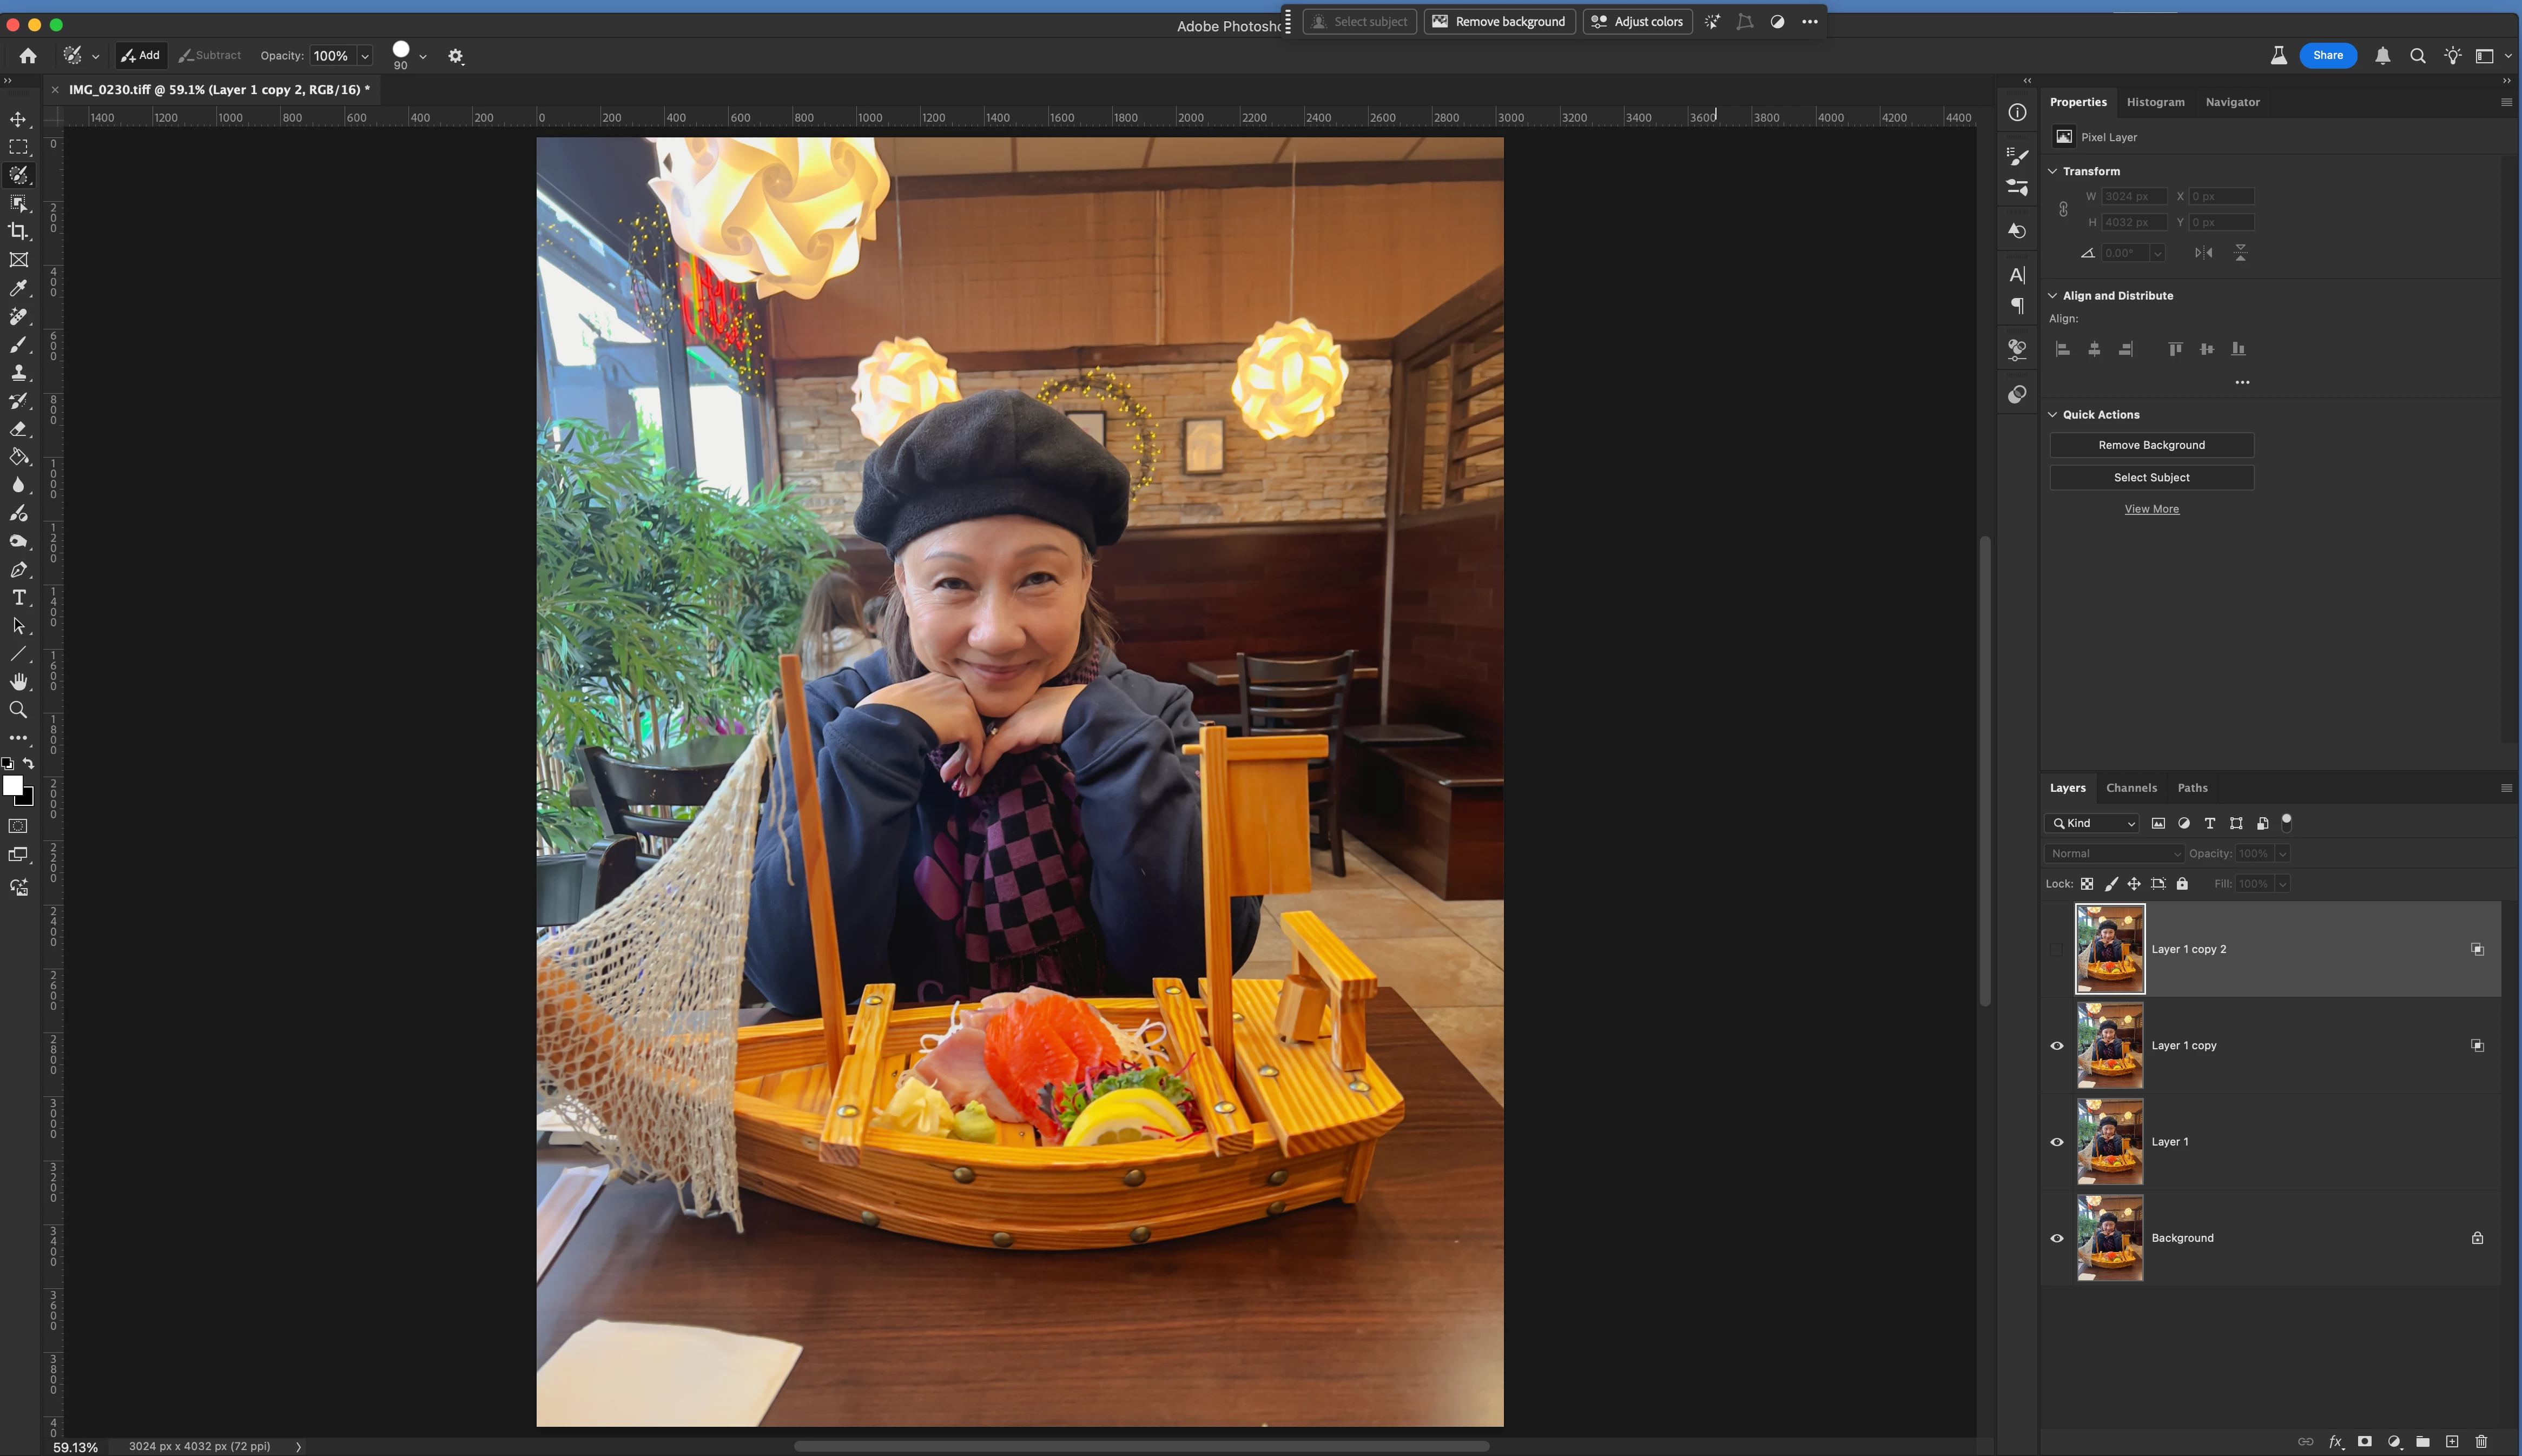Open the blend mode Normal dropdown
2522x1456 pixels.
pos(2114,854)
